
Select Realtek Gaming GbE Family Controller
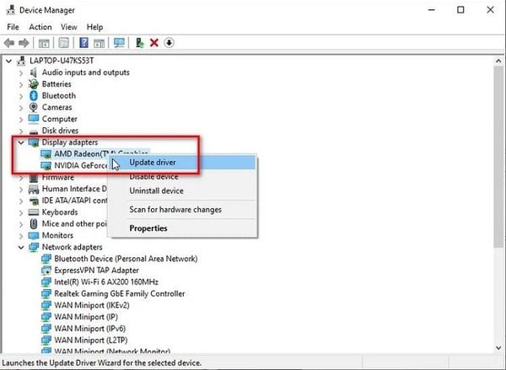[118, 294]
